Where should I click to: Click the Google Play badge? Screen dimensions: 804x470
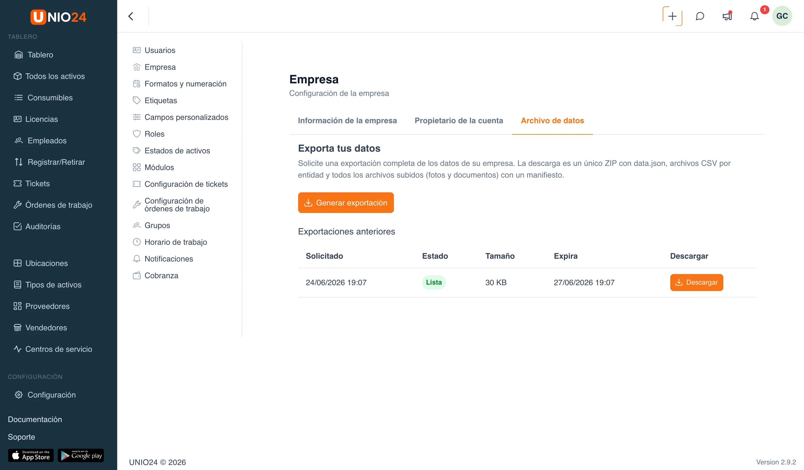(81, 455)
